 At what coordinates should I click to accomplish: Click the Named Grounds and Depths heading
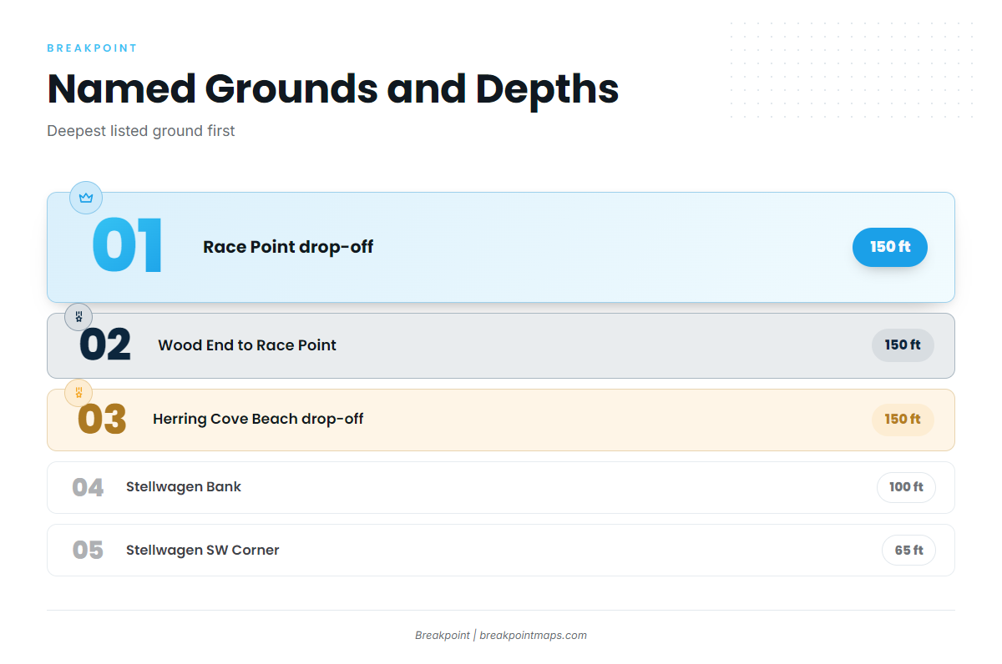[333, 88]
